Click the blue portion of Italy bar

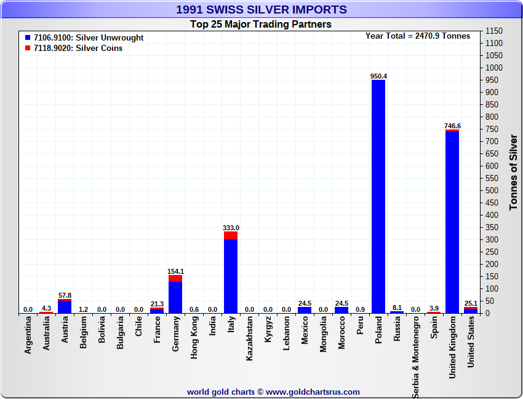[x=231, y=276]
